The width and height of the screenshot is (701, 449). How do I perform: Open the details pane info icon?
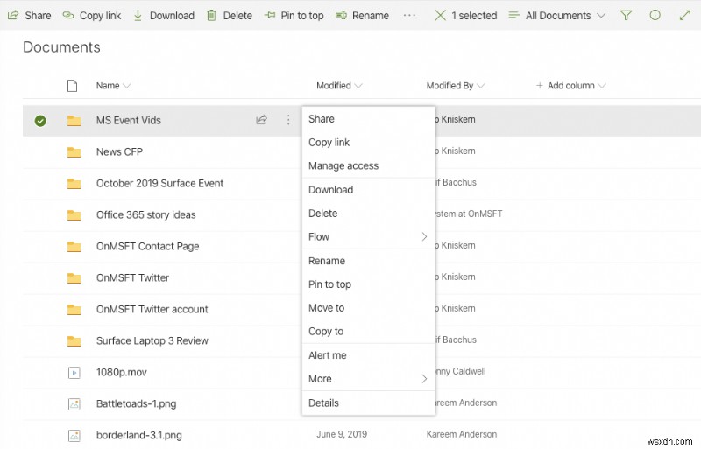pos(655,15)
